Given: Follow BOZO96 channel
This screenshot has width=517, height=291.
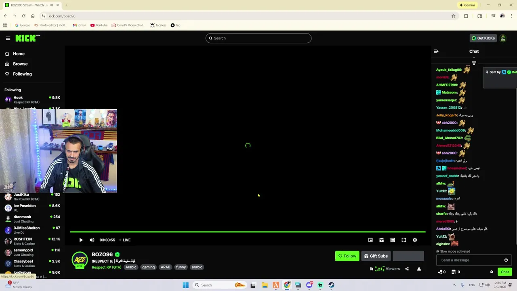Looking at the screenshot, I should click(x=347, y=256).
